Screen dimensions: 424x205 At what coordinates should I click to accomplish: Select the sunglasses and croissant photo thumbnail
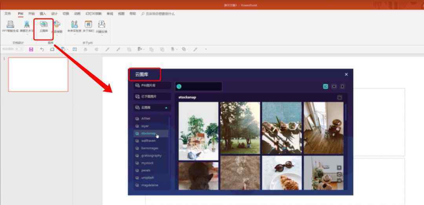point(282,173)
